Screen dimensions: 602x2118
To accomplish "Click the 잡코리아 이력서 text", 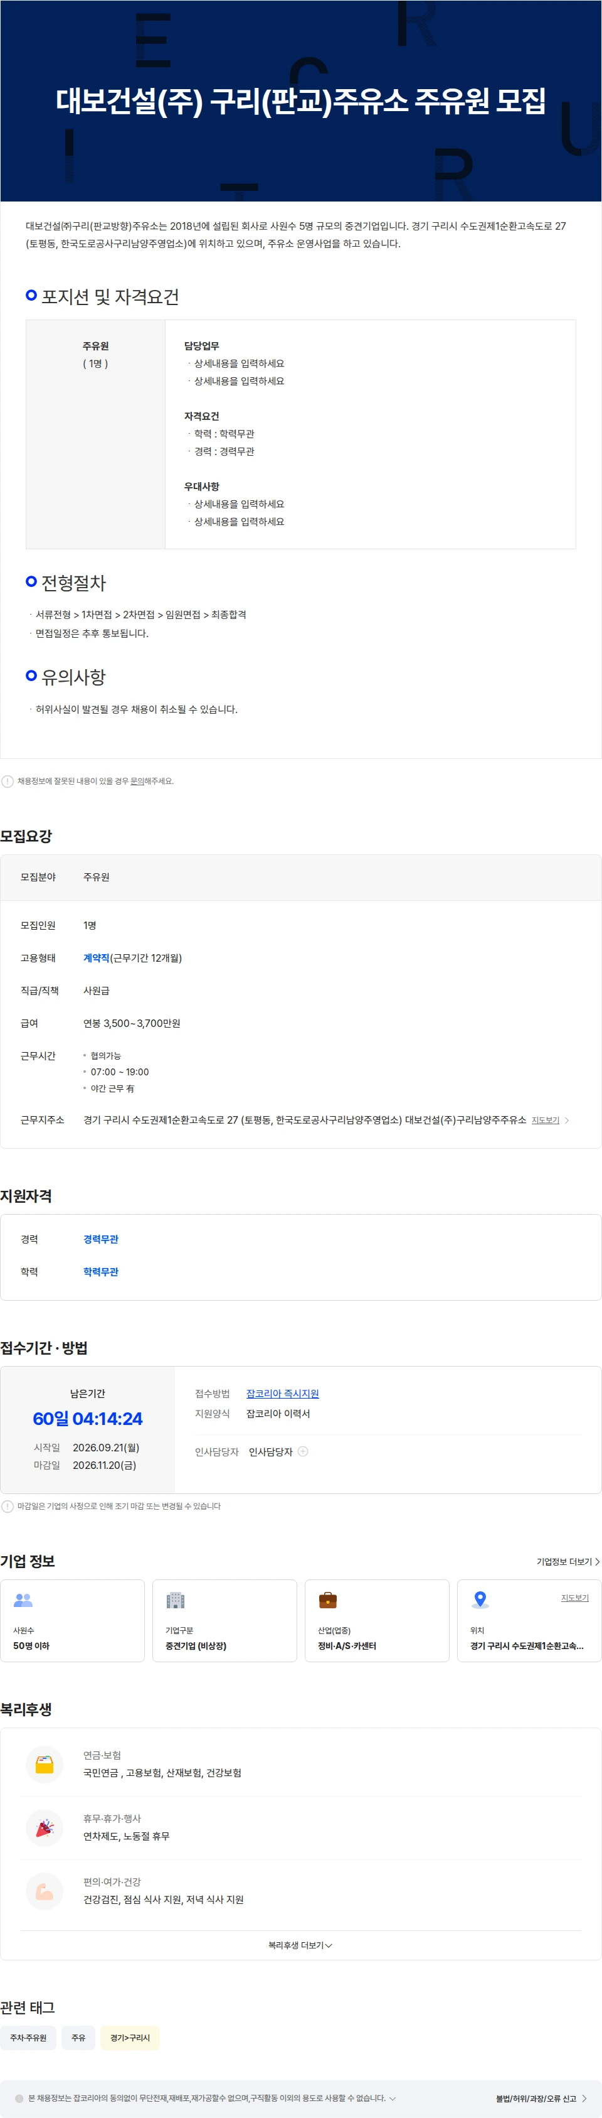I will click(278, 1414).
